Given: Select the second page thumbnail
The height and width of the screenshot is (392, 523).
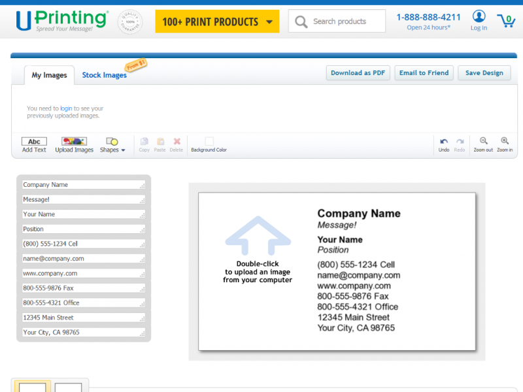Looking at the screenshot, I should pos(68,387).
